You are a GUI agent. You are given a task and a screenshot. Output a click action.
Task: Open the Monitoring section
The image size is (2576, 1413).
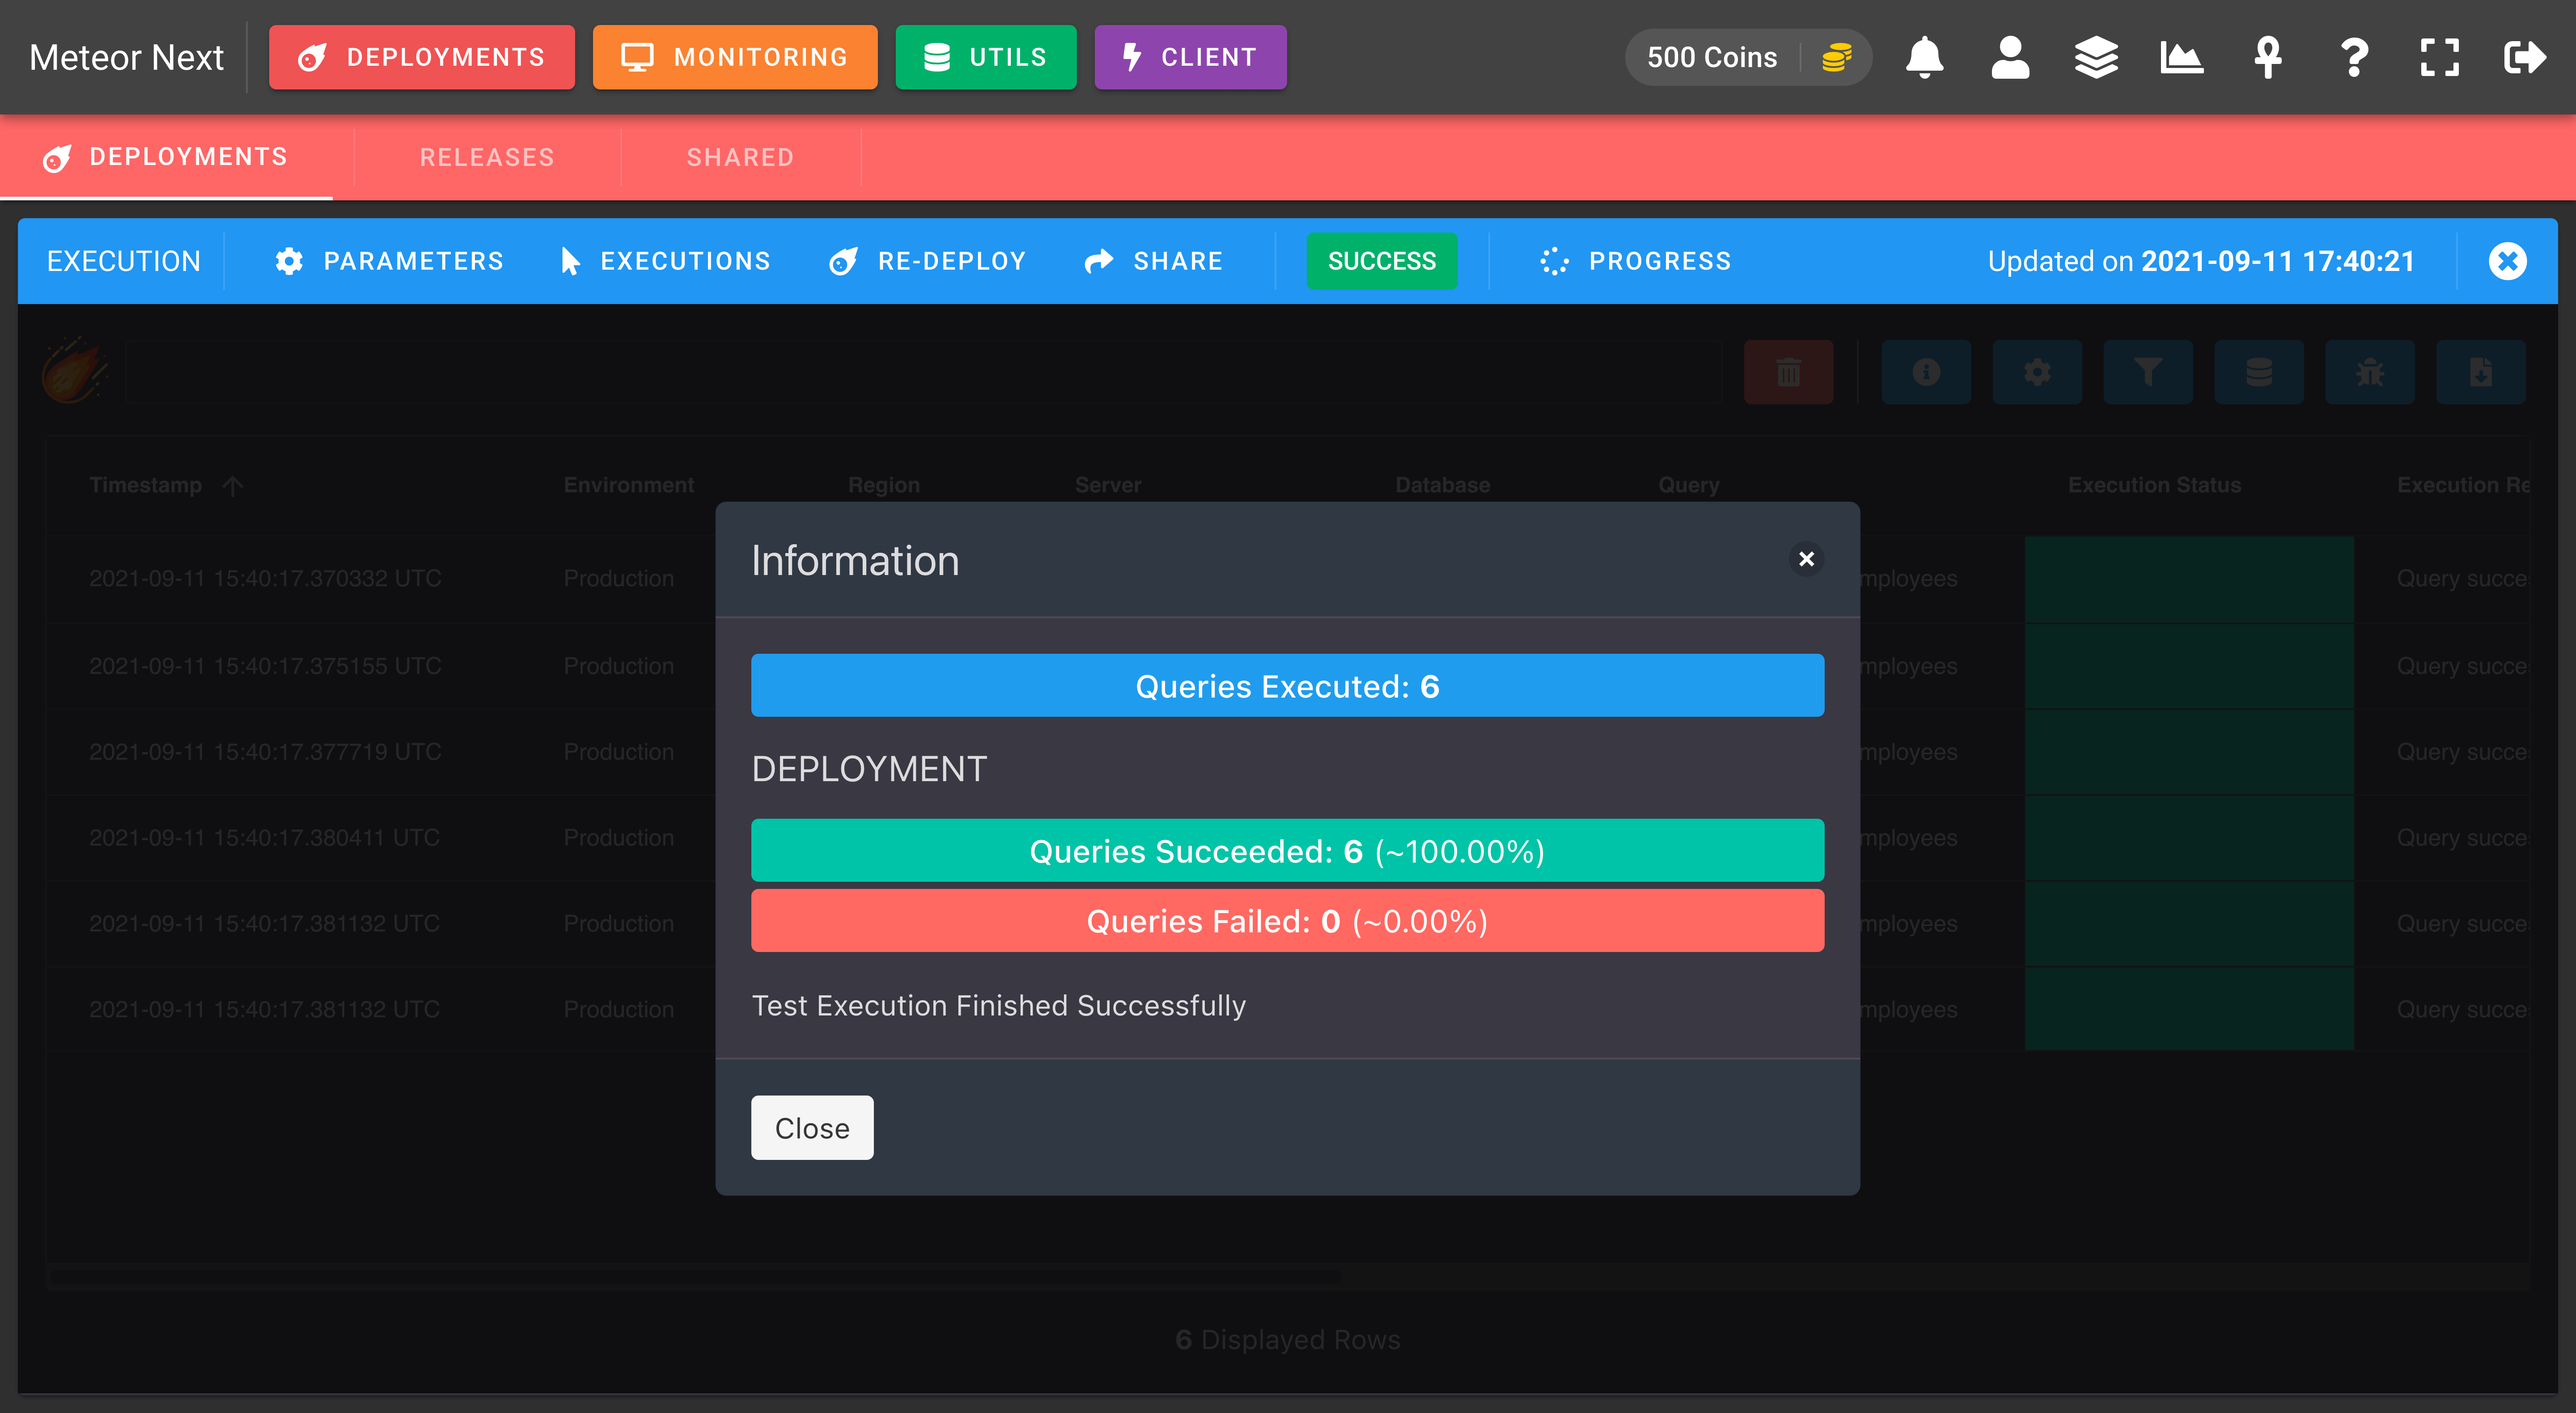point(735,57)
